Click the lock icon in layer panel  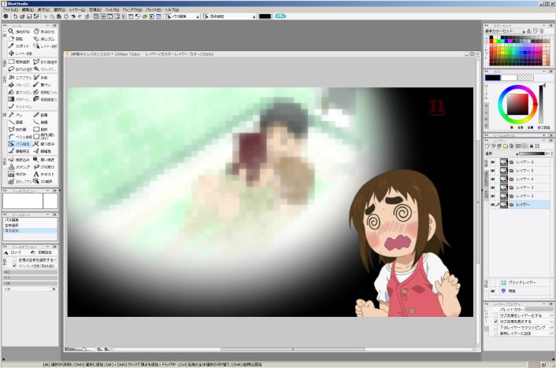pyautogui.click(x=531, y=146)
